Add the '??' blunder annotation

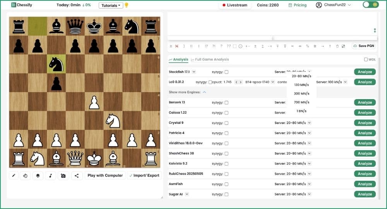(x=229, y=46)
